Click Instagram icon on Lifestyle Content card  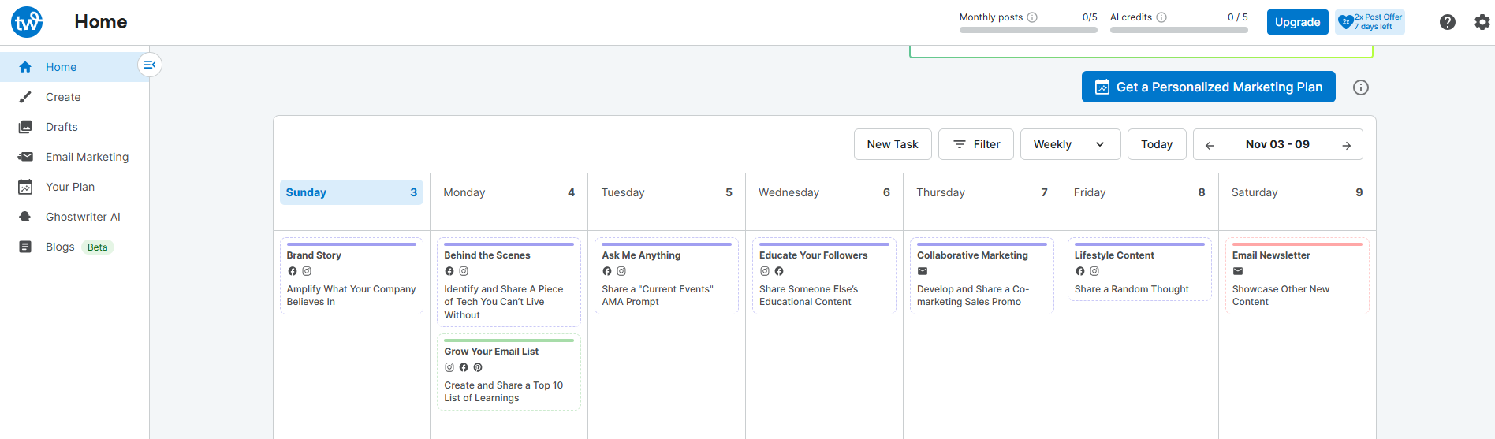[x=1094, y=271]
